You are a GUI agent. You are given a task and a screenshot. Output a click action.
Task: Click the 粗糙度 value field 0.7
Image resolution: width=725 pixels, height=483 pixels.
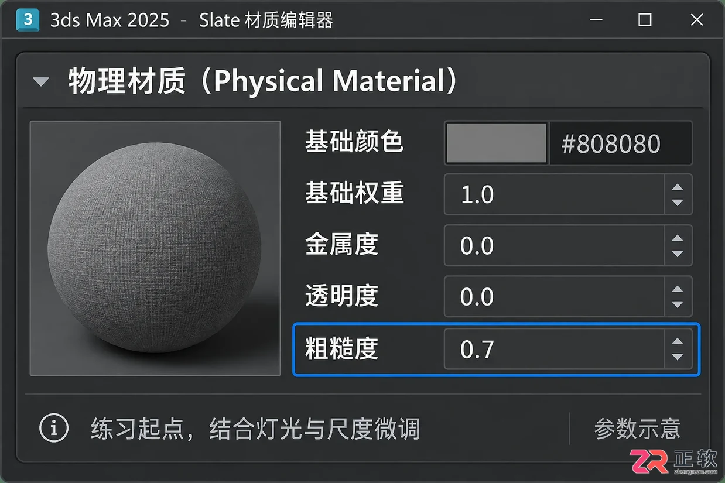(x=554, y=349)
